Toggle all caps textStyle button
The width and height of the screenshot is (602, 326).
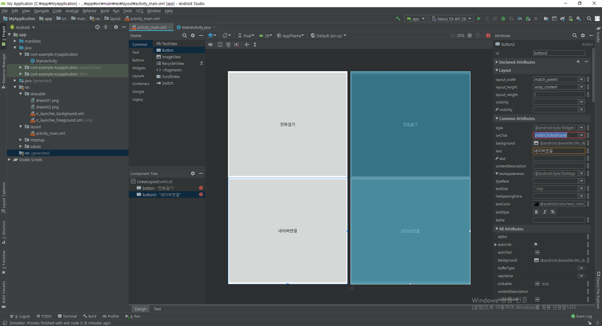pos(553,212)
